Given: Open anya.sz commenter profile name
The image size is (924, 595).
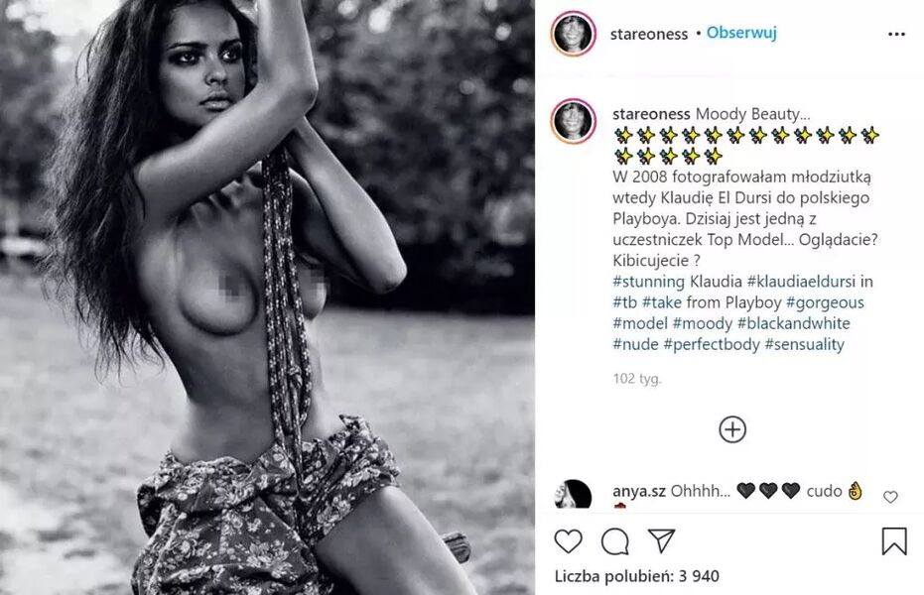Looking at the screenshot, I should (x=639, y=491).
